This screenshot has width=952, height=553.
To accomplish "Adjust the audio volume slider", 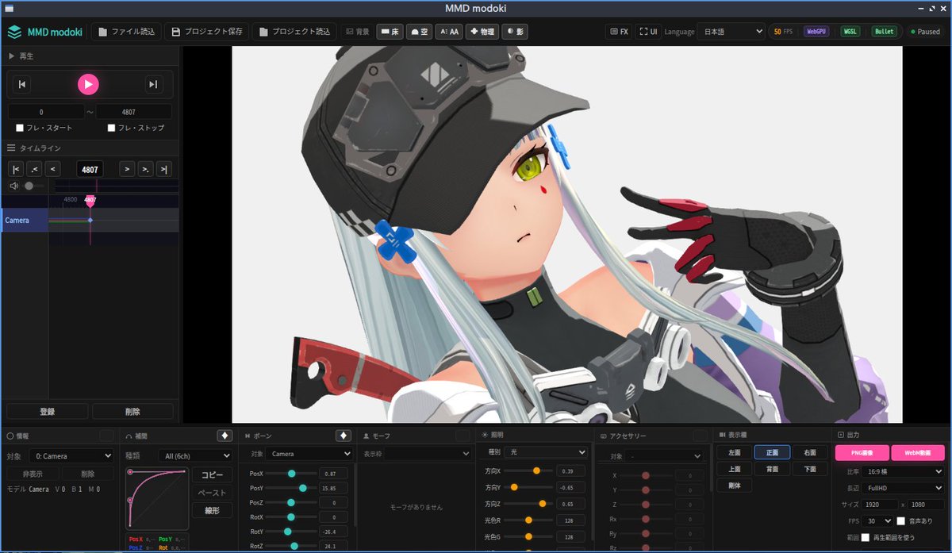I will pos(34,186).
